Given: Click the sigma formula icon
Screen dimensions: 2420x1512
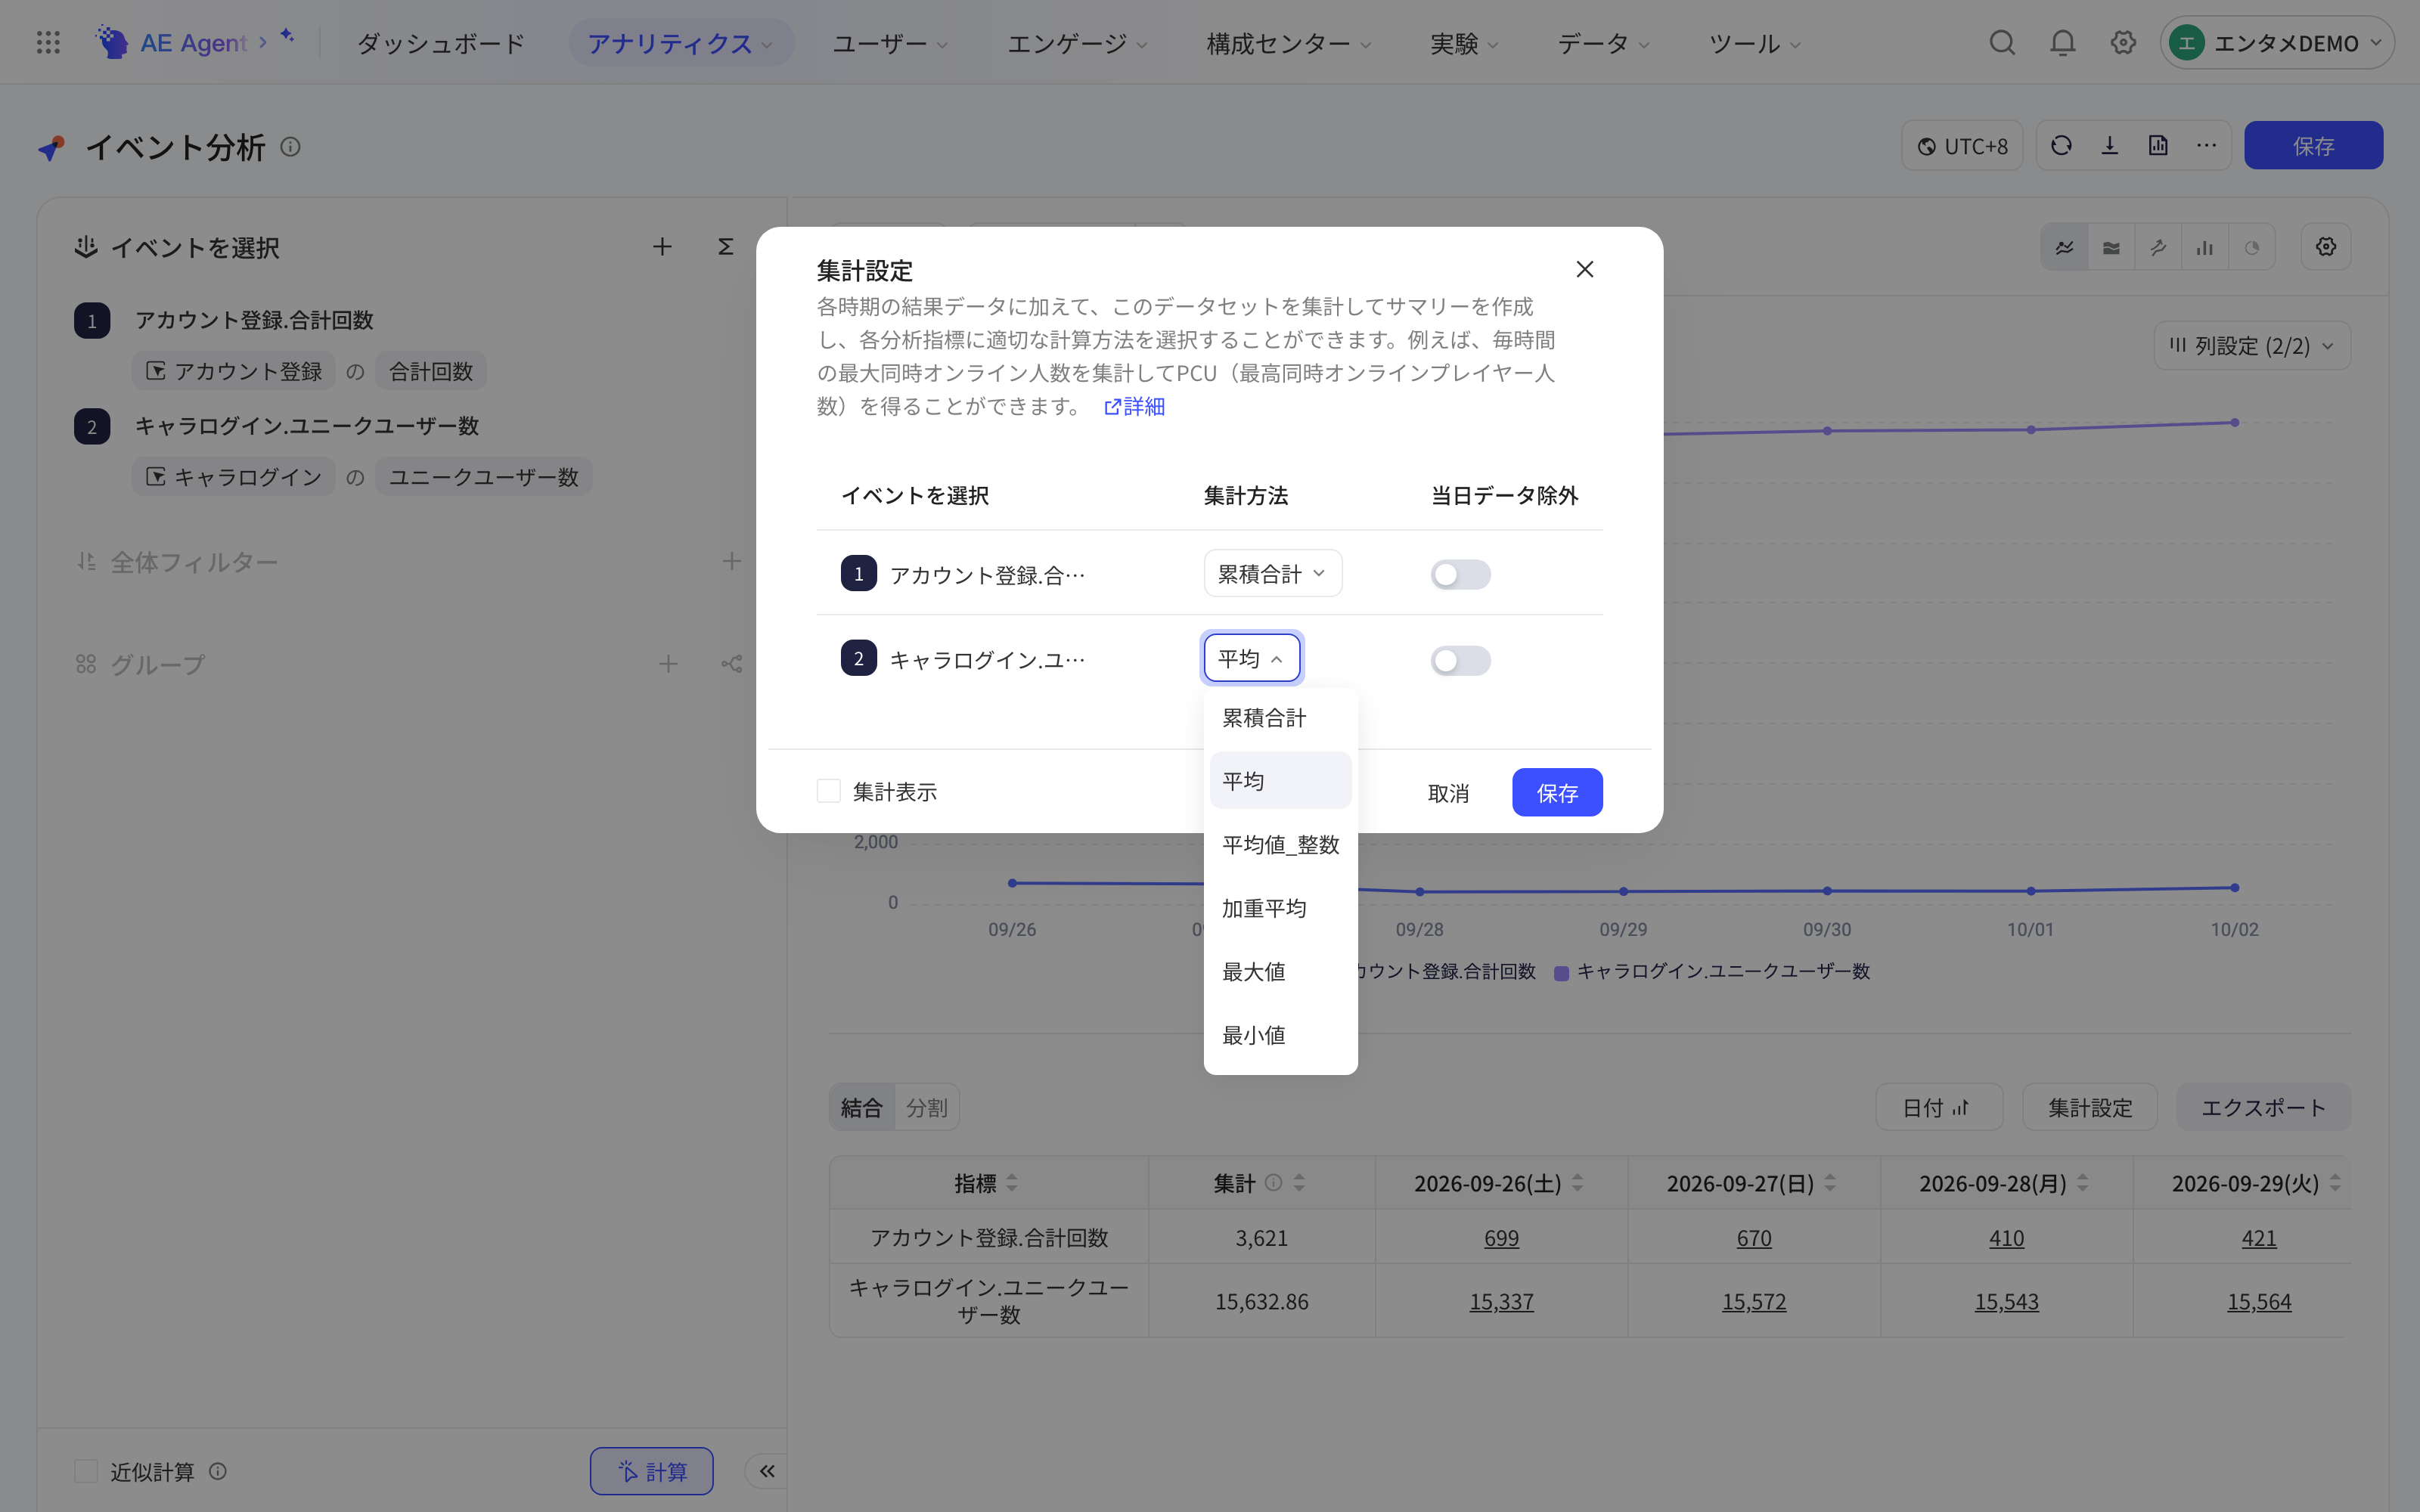Looking at the screenshot, I should coord(726,247).
